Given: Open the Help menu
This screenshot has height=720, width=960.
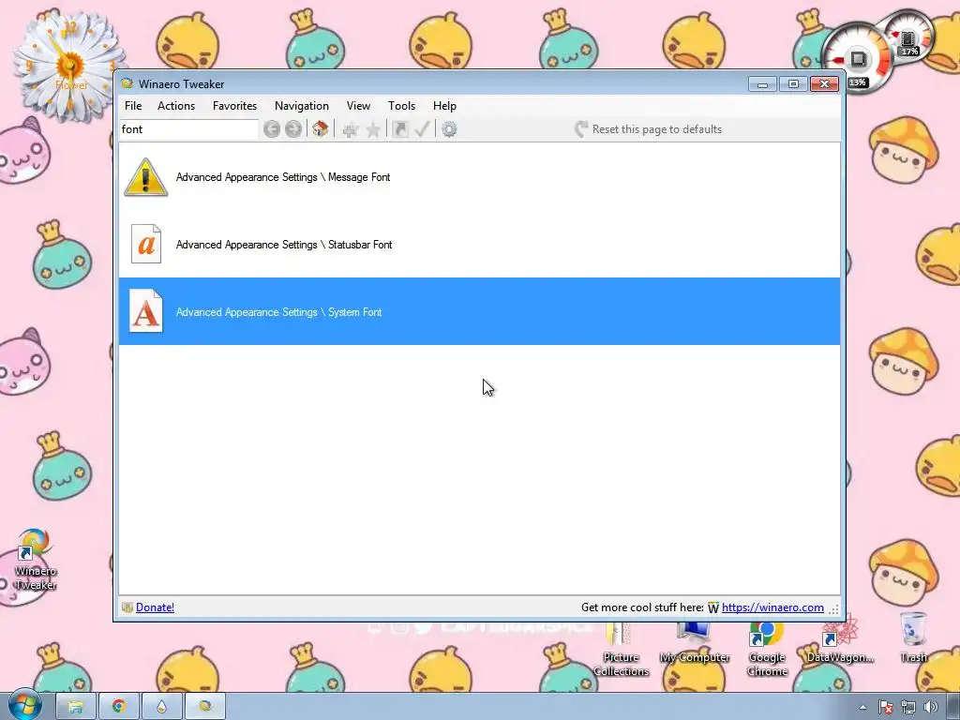Looking at the screenshot, I should [444, 106].
